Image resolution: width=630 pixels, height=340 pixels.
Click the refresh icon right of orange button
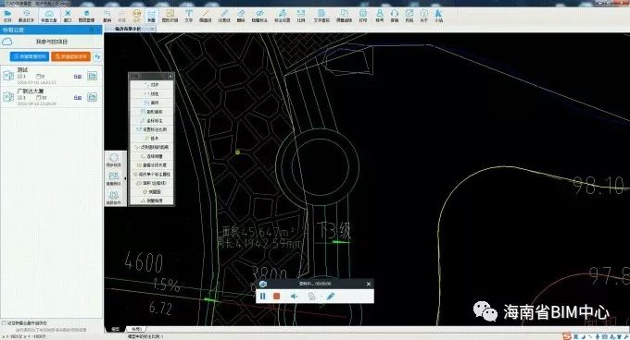[97, 56]
